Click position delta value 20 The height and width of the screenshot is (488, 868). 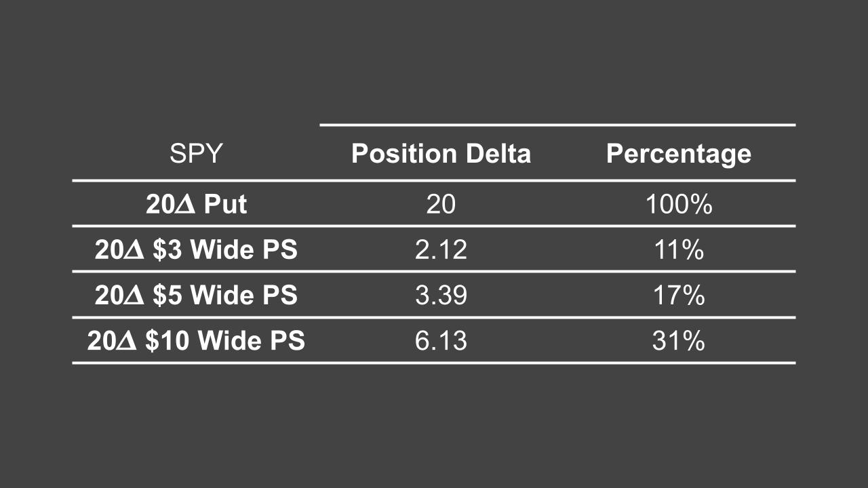(441, 204)
